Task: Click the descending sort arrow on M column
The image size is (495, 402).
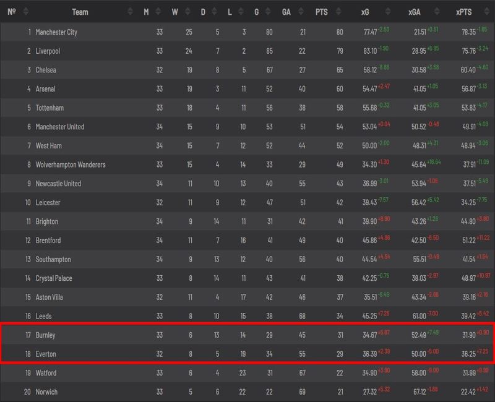Action: tap(158, 12)
